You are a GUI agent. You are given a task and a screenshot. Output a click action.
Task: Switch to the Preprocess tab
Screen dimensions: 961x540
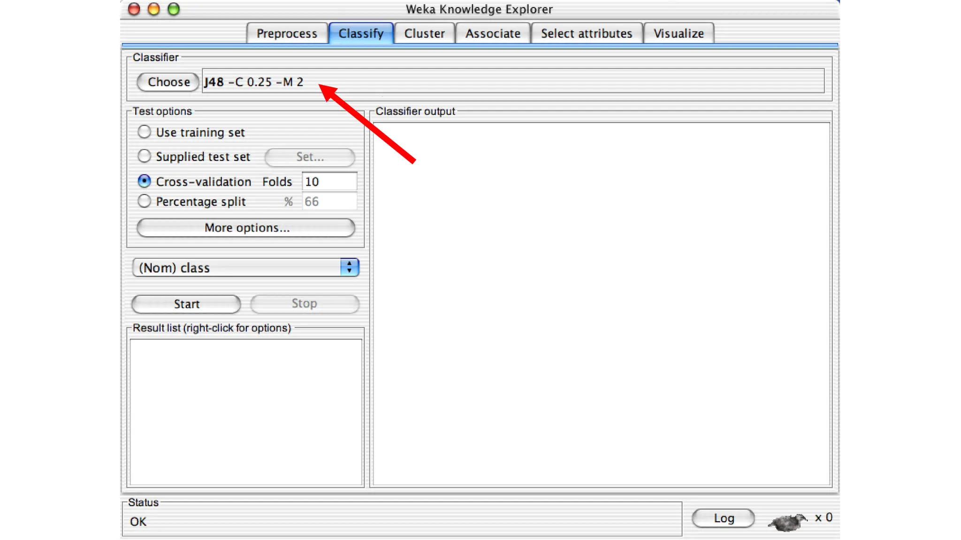(x=287, y=34)
